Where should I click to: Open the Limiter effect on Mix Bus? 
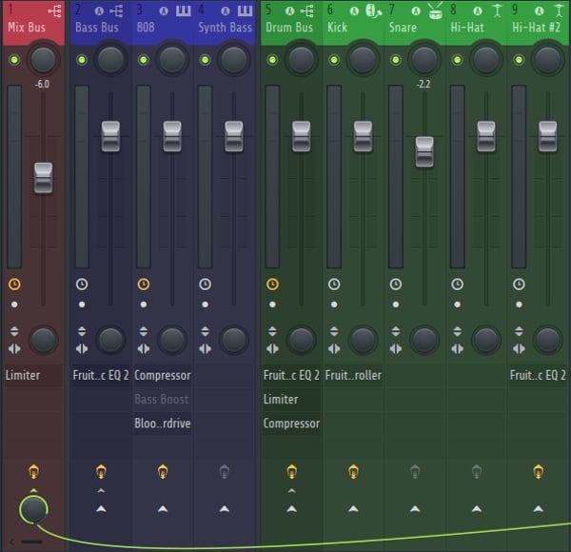click(x=33, y=375)
